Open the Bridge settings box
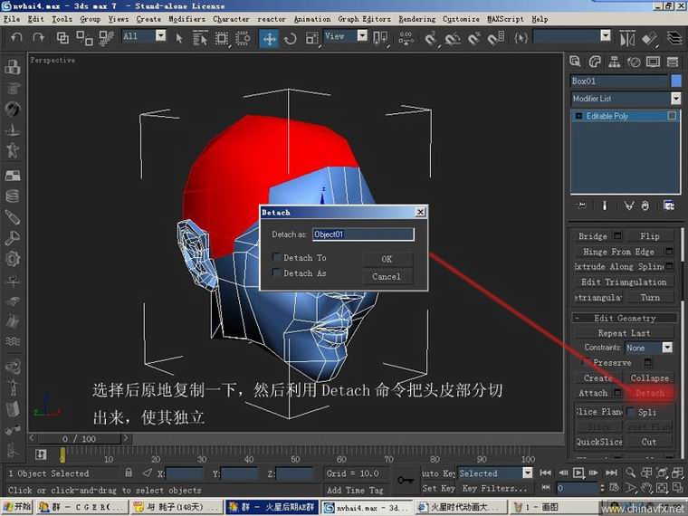Viewport: 688px width, 516px height. pyautogui.click(x=617, y=236)
